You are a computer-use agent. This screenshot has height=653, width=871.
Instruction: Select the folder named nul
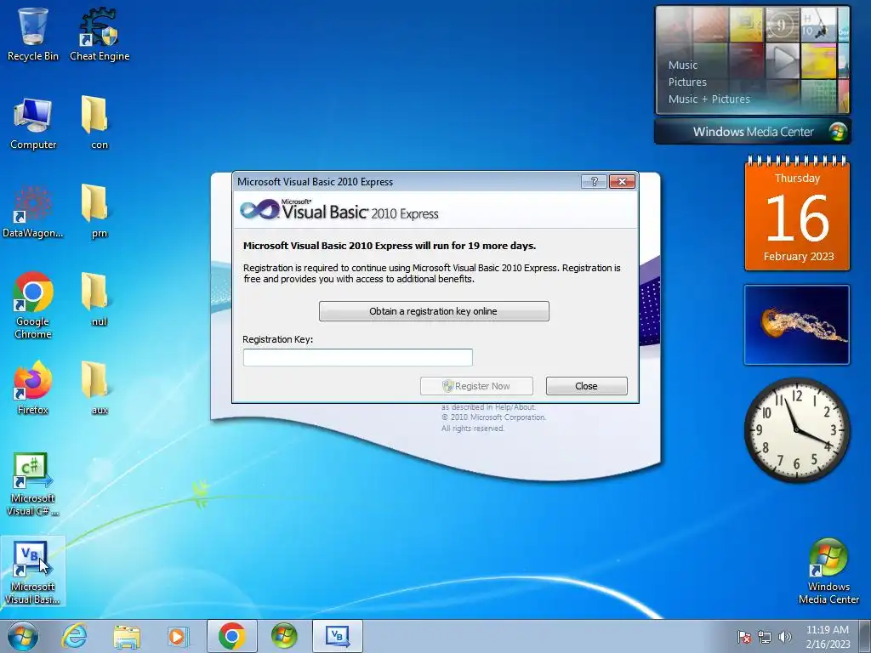100,298
